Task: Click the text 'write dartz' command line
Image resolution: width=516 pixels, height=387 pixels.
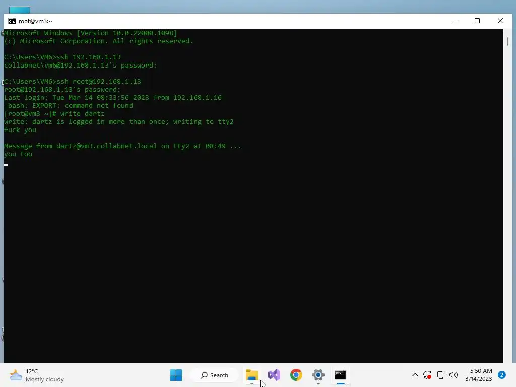Action: [54, 113]
